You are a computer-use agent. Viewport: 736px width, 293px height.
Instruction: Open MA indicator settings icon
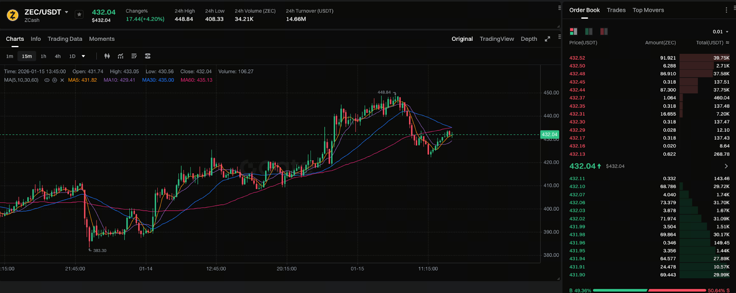pyautogui.click(x=54, y=80)
